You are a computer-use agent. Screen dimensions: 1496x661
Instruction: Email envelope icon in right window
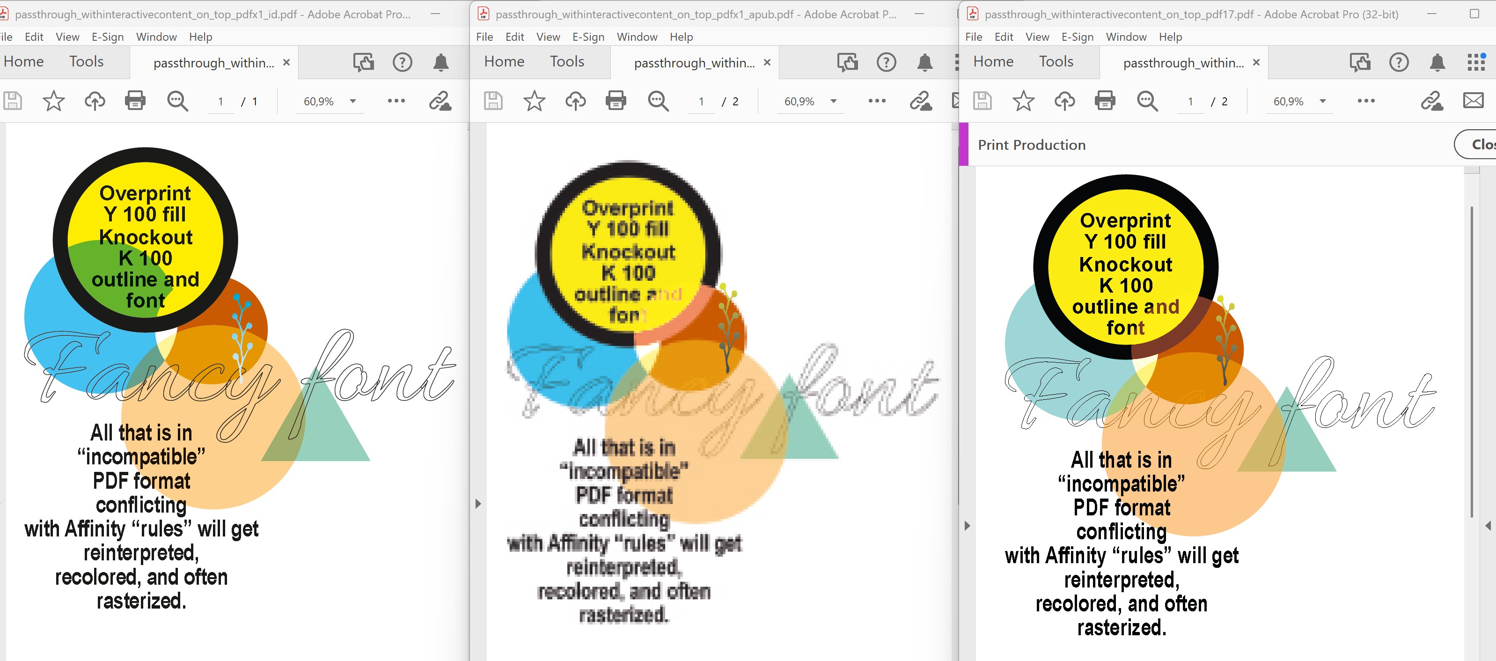point(1474,101)
